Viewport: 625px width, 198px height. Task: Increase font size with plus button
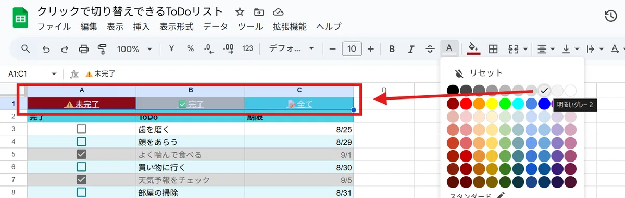tap(371, 49)
